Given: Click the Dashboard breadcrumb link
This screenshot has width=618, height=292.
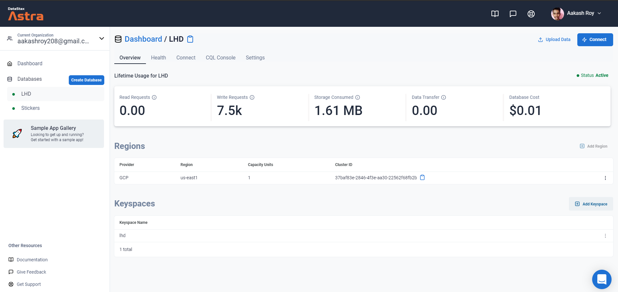Looking at the screenshot, I should [x=143, y=39].
